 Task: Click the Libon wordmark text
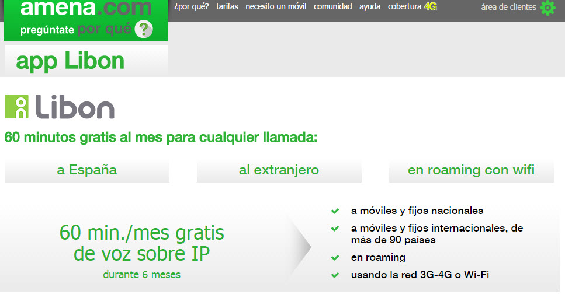[75, 107]
